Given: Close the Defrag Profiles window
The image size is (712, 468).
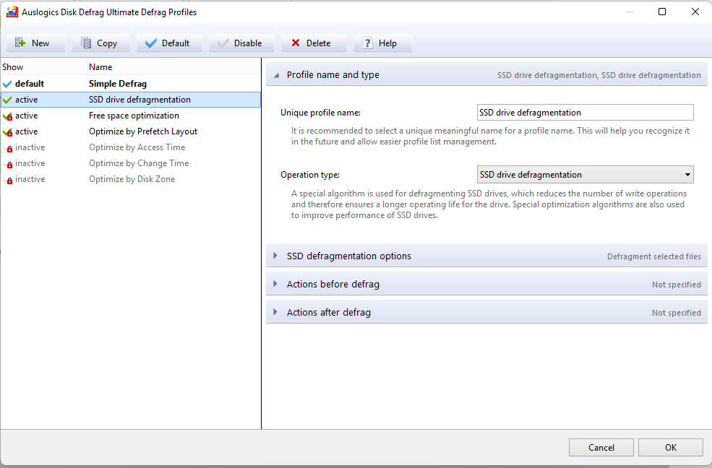Looking at the screenshot, I should [x=695, y=12].
